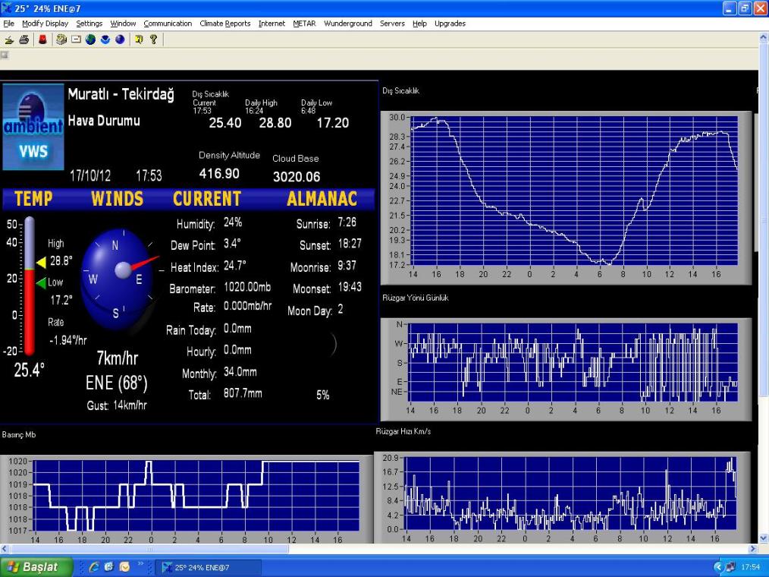The width and height of the screenshot is (769, 577).
Task: Click the printer icon in the toolbar
Action: pyautogui.click(x=24, y=39)
